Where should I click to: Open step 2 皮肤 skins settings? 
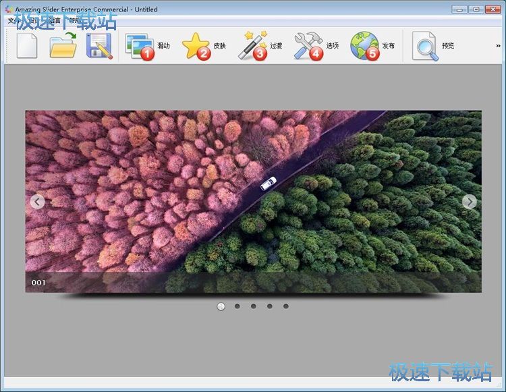204,46
